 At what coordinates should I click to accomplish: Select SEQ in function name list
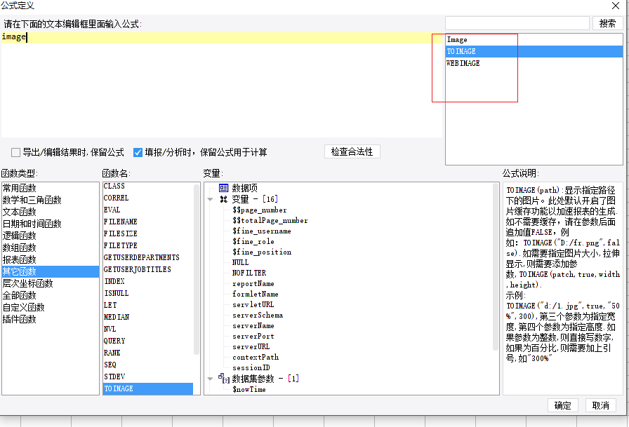click(148, 365)
